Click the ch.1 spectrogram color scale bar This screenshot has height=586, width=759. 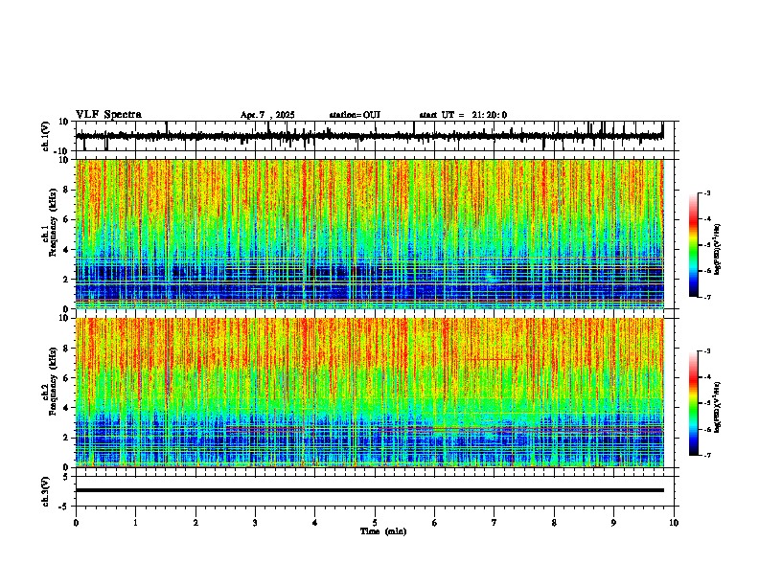[x=693, y=245]
